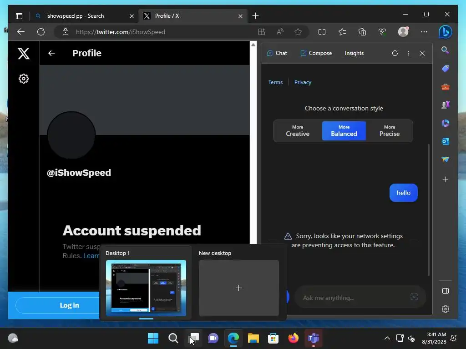Open Edge Settings and more menu
This screenshot has height=349, width=466.
pyautogui.click(x=424, y=32)
